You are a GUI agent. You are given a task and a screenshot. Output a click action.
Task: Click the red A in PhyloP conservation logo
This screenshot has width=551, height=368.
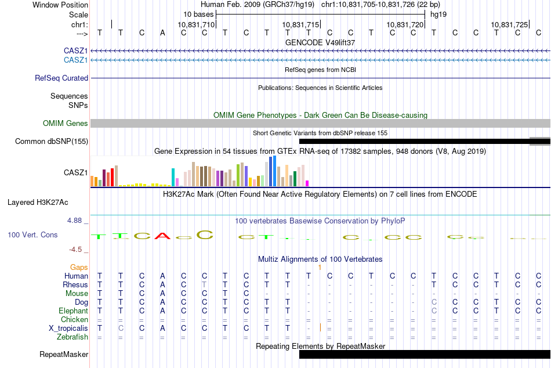(x=162, y=236)
